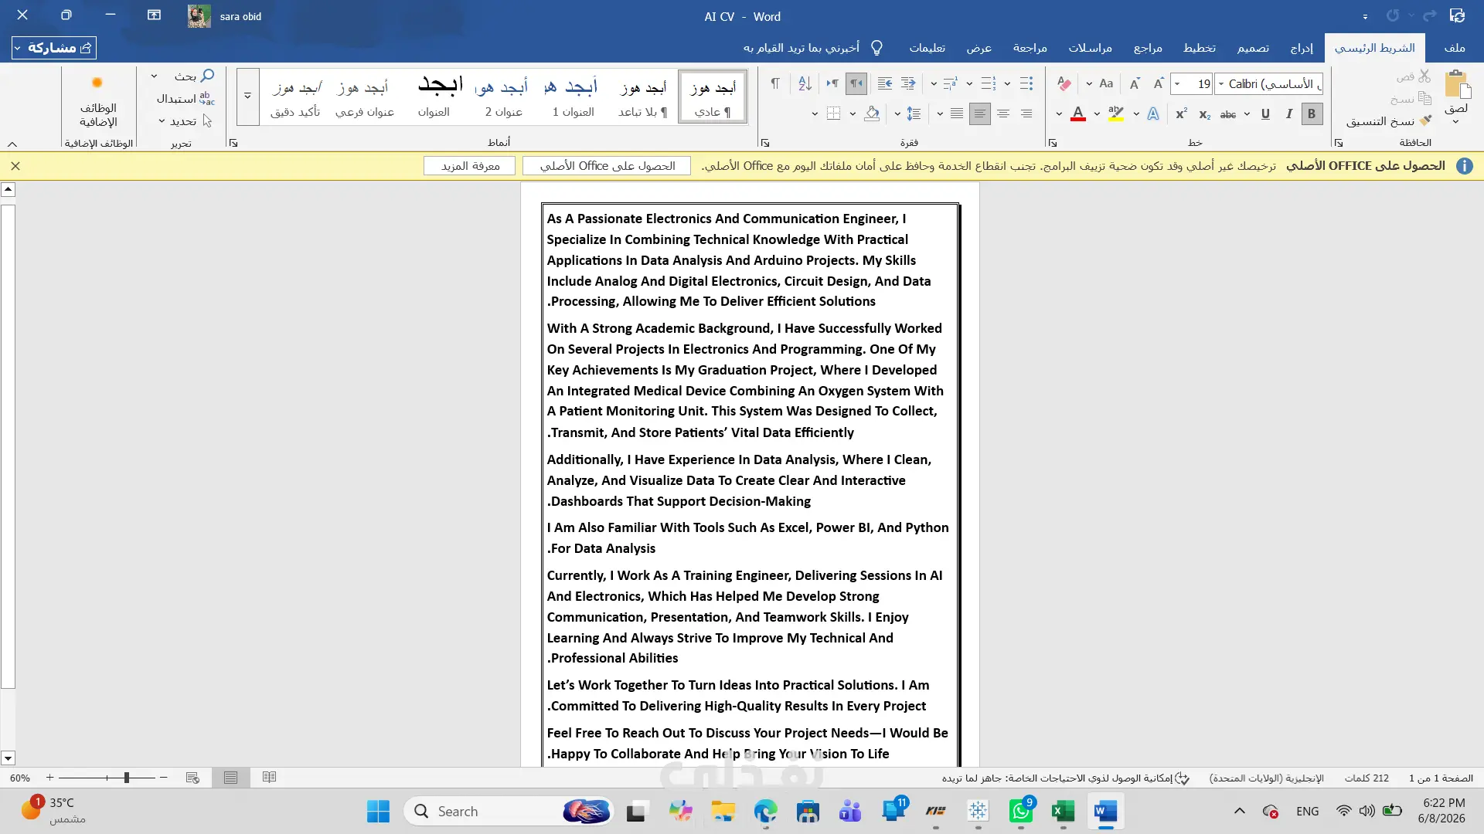The image size is (1484, 834).
Task: Toggle subscript formatting
Action: pos(1204,114)
